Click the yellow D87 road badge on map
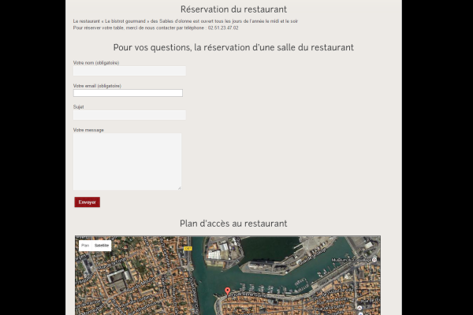Image resolution: width=473 pixels, height=315 pixels. tap(188, 248)
